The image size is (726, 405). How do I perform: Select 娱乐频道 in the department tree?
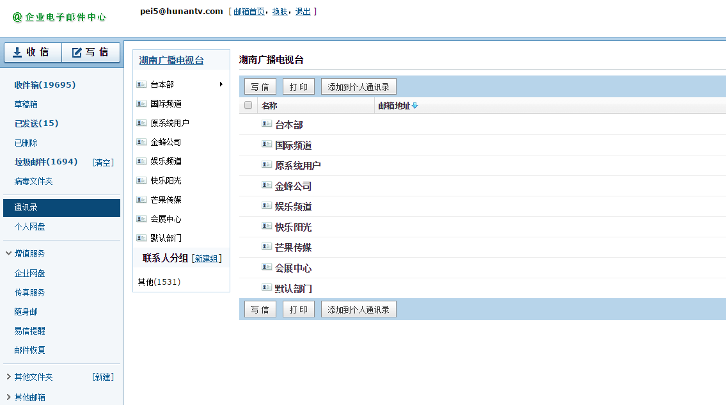[166, 161]
